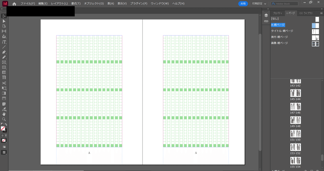This screenshot has height=171, width=324.
Task: Click the Apply None color swatch
Action: pyautogui.click(x=4, y=140)
